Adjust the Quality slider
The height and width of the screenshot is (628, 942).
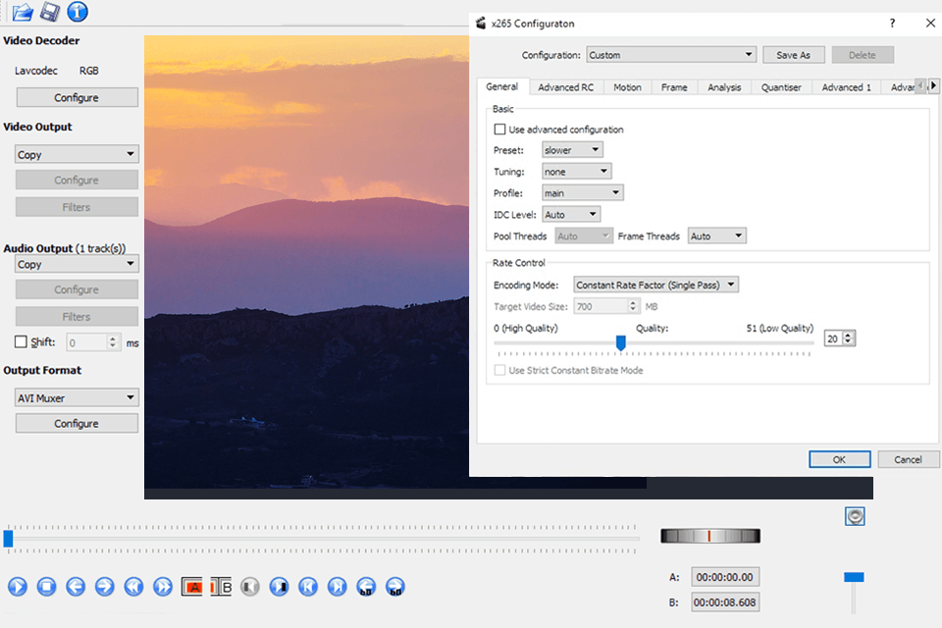pos(621,342)
